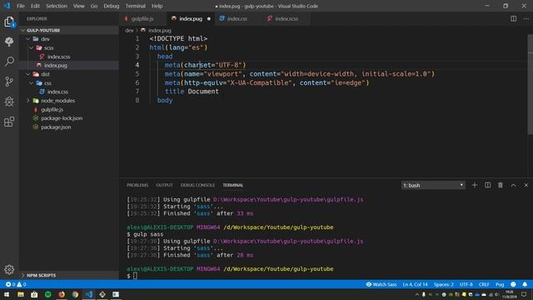
Task: Change file encoding via UTF-8
Action: coord(466,284)
